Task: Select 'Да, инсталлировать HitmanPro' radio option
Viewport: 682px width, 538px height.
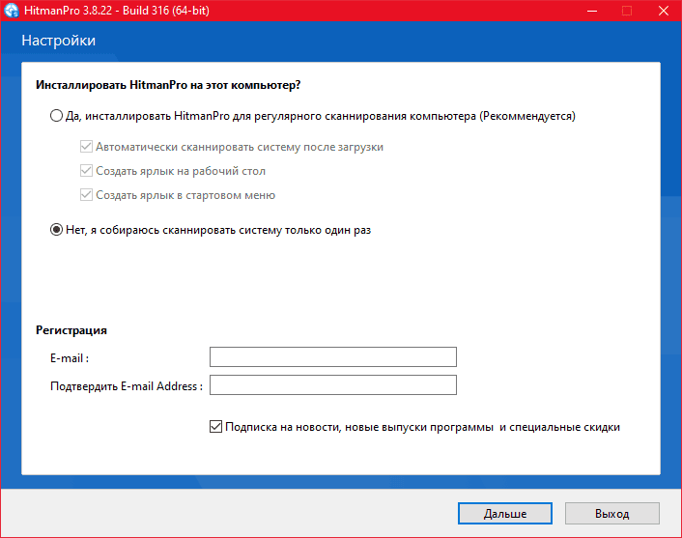Action: (56, 116)
